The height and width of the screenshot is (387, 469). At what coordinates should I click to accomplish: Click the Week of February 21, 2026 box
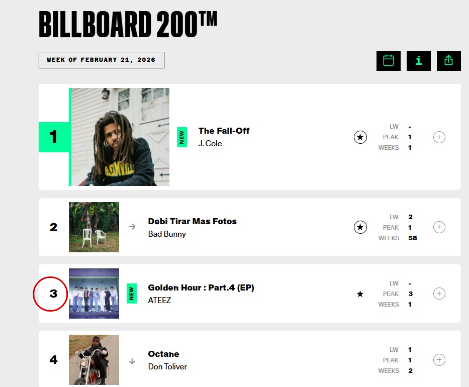(102, 60)
